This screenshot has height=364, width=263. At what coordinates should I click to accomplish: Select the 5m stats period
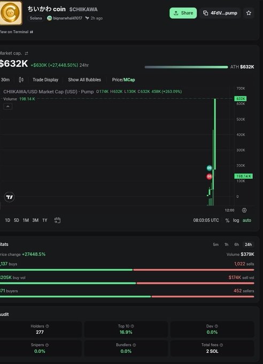215,245
